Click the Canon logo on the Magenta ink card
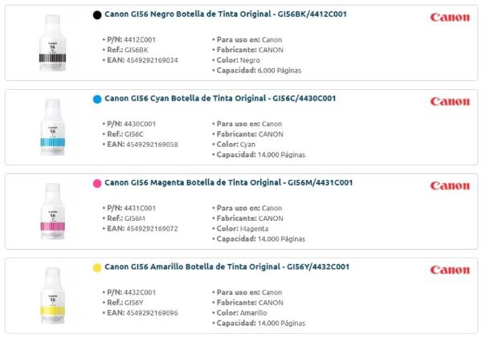This screenshot has height=338, width=482. [450, 185]
